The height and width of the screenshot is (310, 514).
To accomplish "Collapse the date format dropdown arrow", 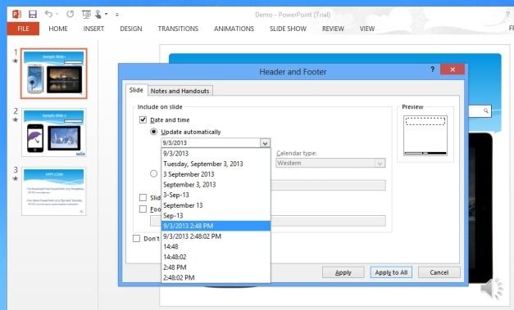I will (x=265, y=143).
